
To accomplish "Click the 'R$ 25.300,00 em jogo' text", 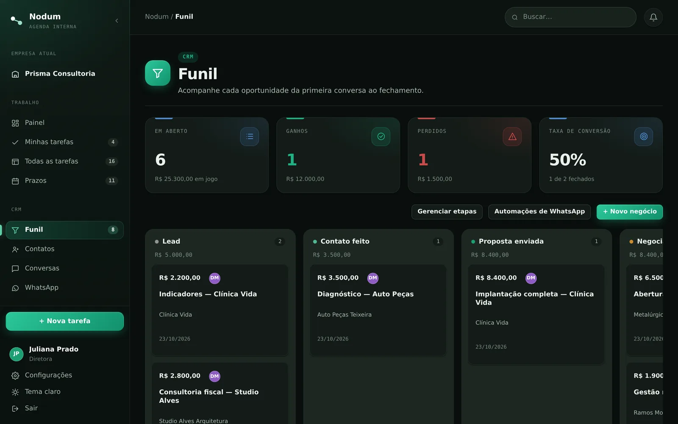I will [186, 179].
